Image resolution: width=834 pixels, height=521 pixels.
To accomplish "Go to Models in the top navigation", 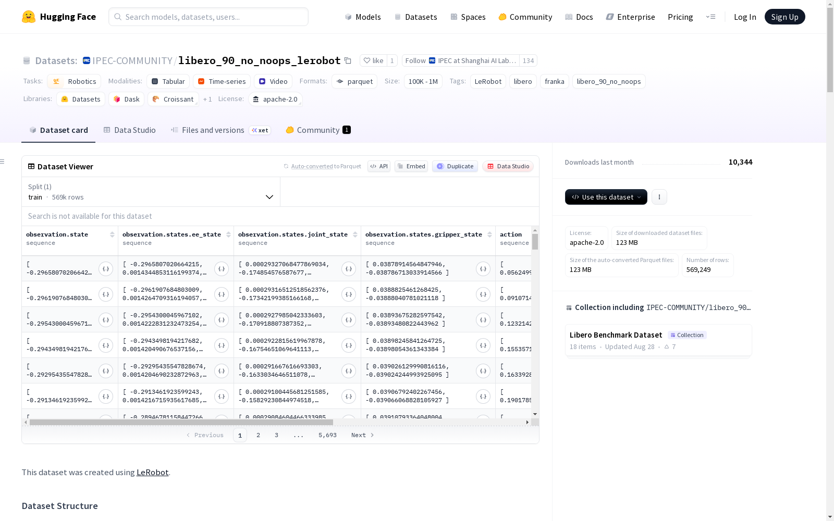I will pyautogui.click(x=363, y=17).
